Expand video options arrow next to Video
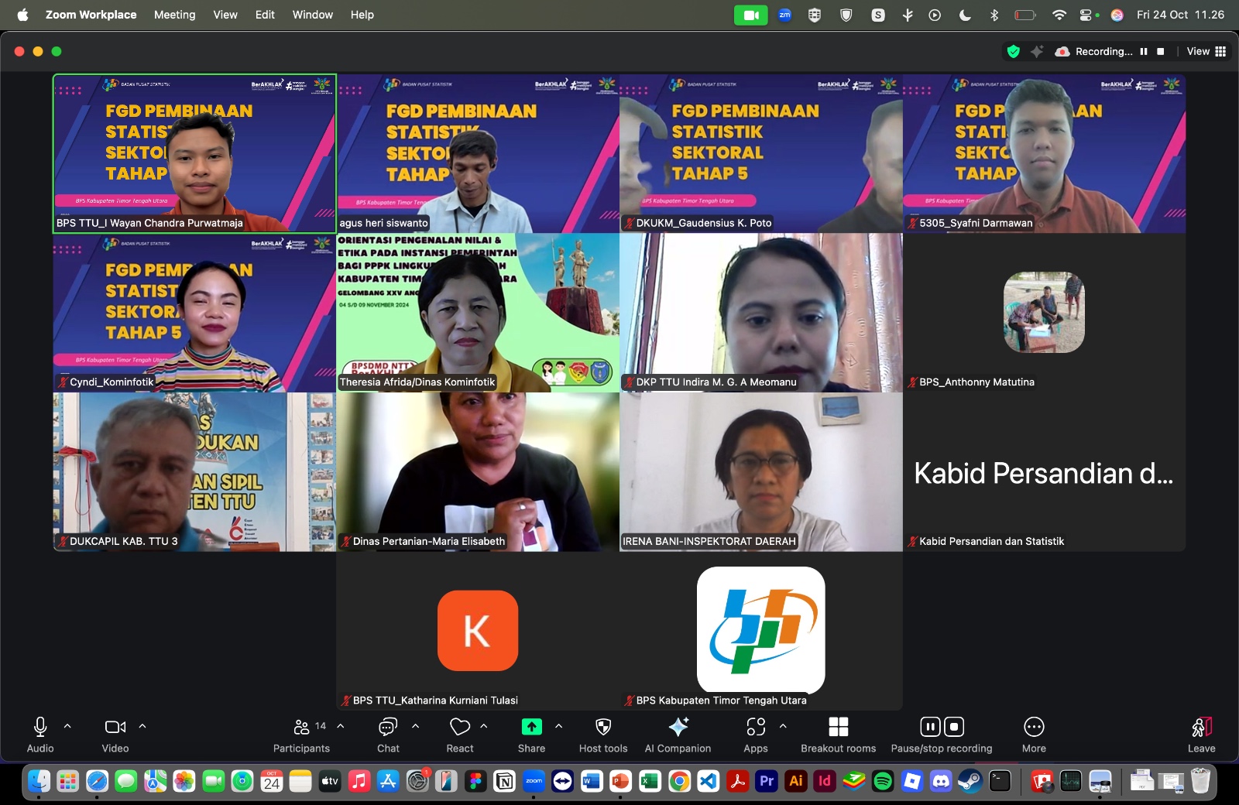The height and width of the screenshot is (805, 1239). (x=142, y=726)
